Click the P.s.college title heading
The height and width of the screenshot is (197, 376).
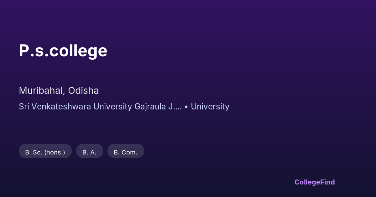[x=63, y=51]
